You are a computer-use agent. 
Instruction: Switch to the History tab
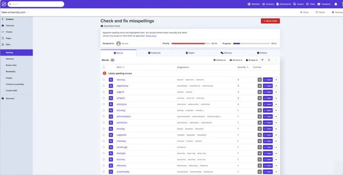262,53
